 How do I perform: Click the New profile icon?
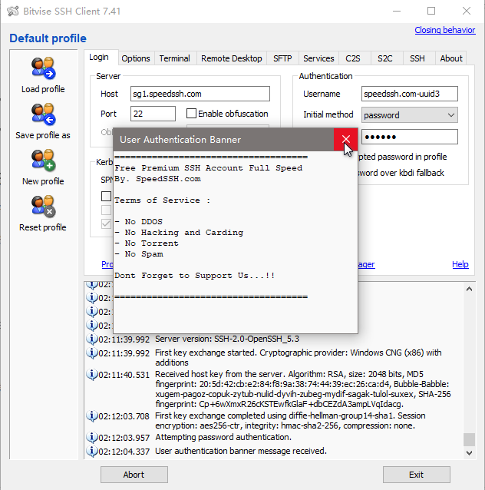[x=43, y=161]
